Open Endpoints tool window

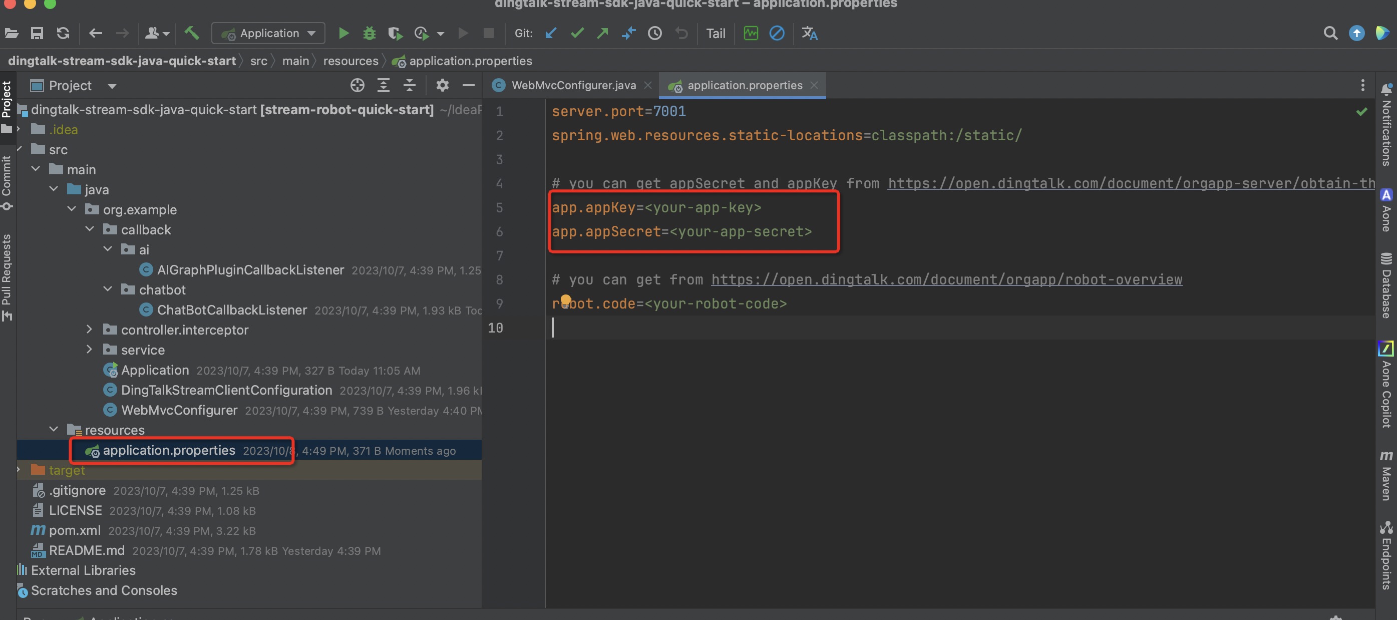(1386, 555)
